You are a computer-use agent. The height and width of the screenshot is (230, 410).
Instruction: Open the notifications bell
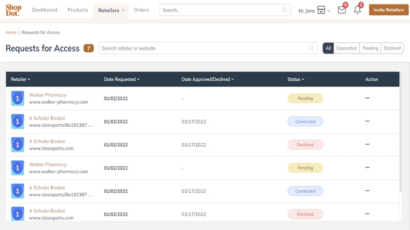click(357, 10)
